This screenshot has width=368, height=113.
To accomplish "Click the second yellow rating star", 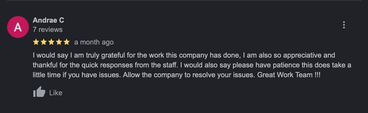I will [43, 42].
